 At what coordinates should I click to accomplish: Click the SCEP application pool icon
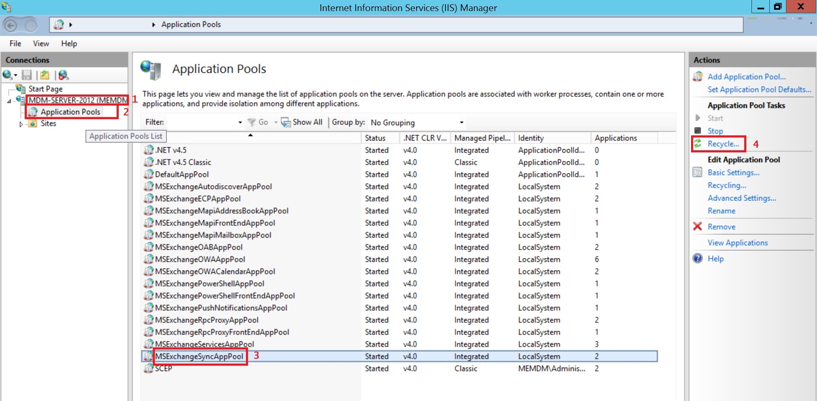coord(149,368)
